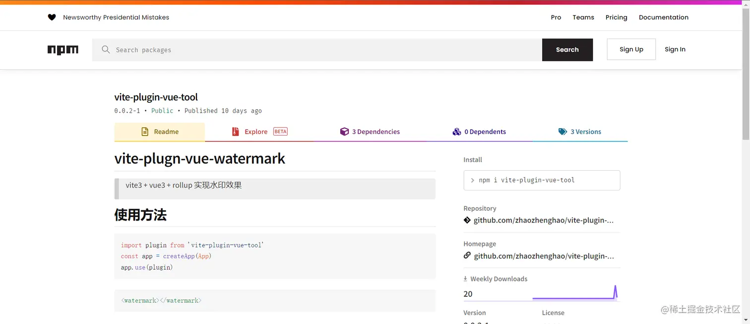
Task: Switch to the 3 Versions tab
Action: (x=580, y=132)
